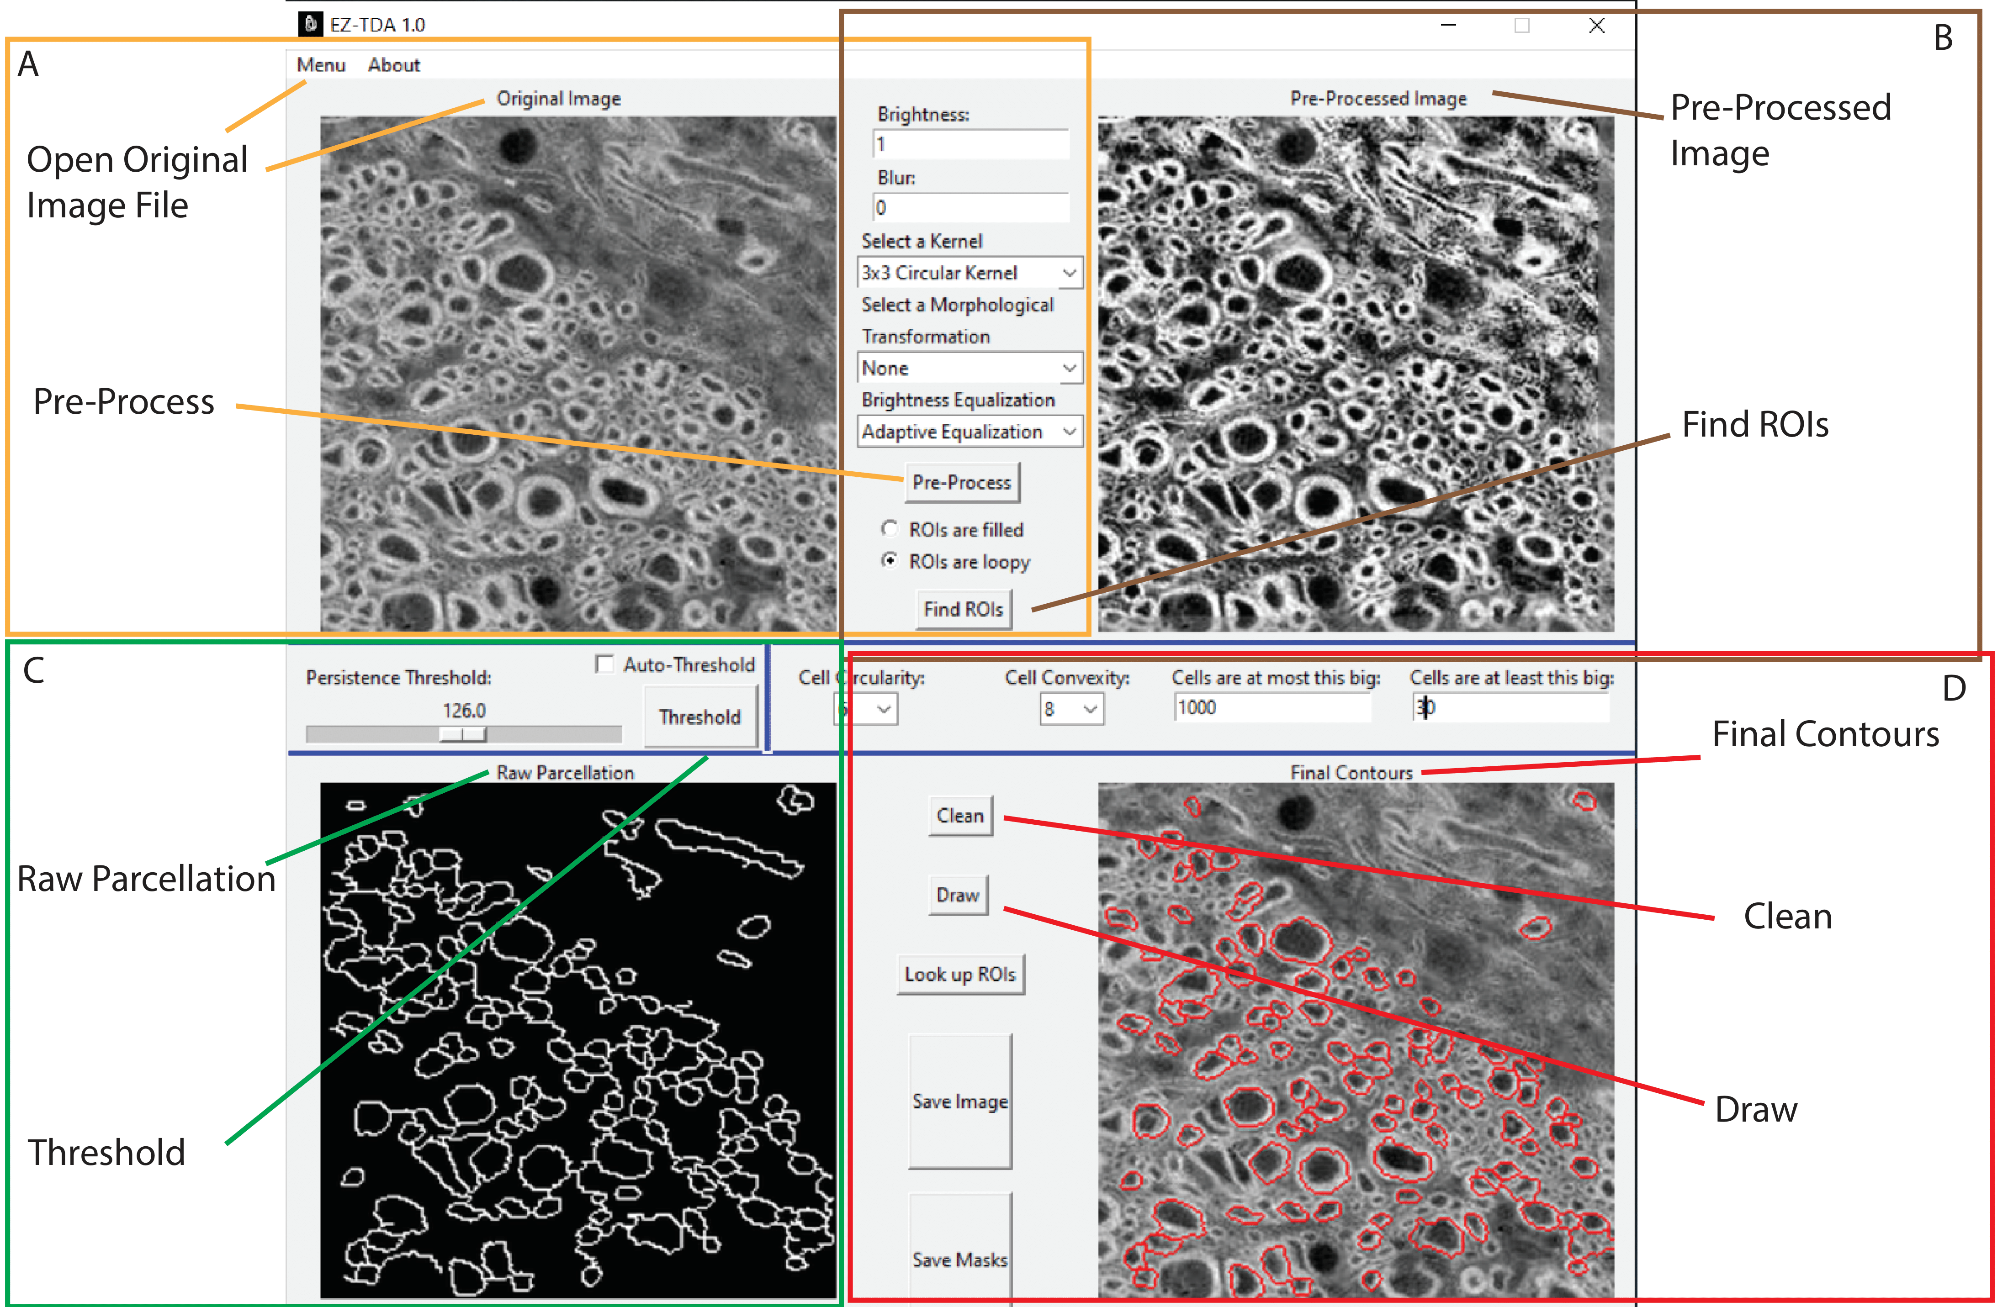Click the Clean button
2008x1307 pixels.
click(960, 816)
